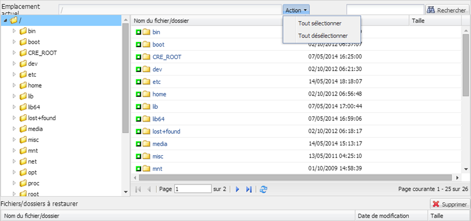Click the root folder icon in tree
This screenshot has height=221, width=471.
pyautogui.click(x=23, y=194)
